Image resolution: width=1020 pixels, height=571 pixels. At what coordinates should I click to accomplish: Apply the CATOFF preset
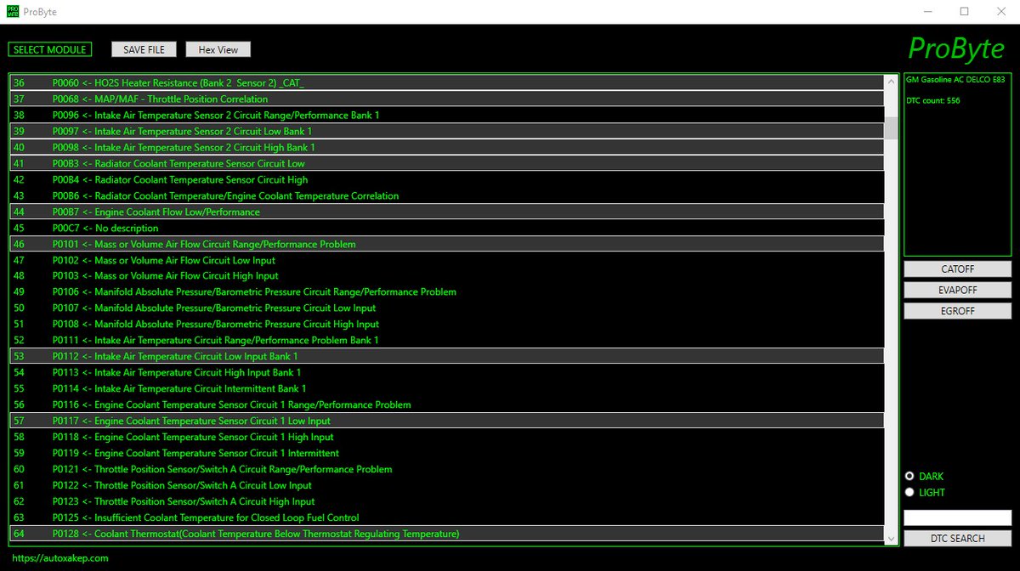click(x=957, y=269)
